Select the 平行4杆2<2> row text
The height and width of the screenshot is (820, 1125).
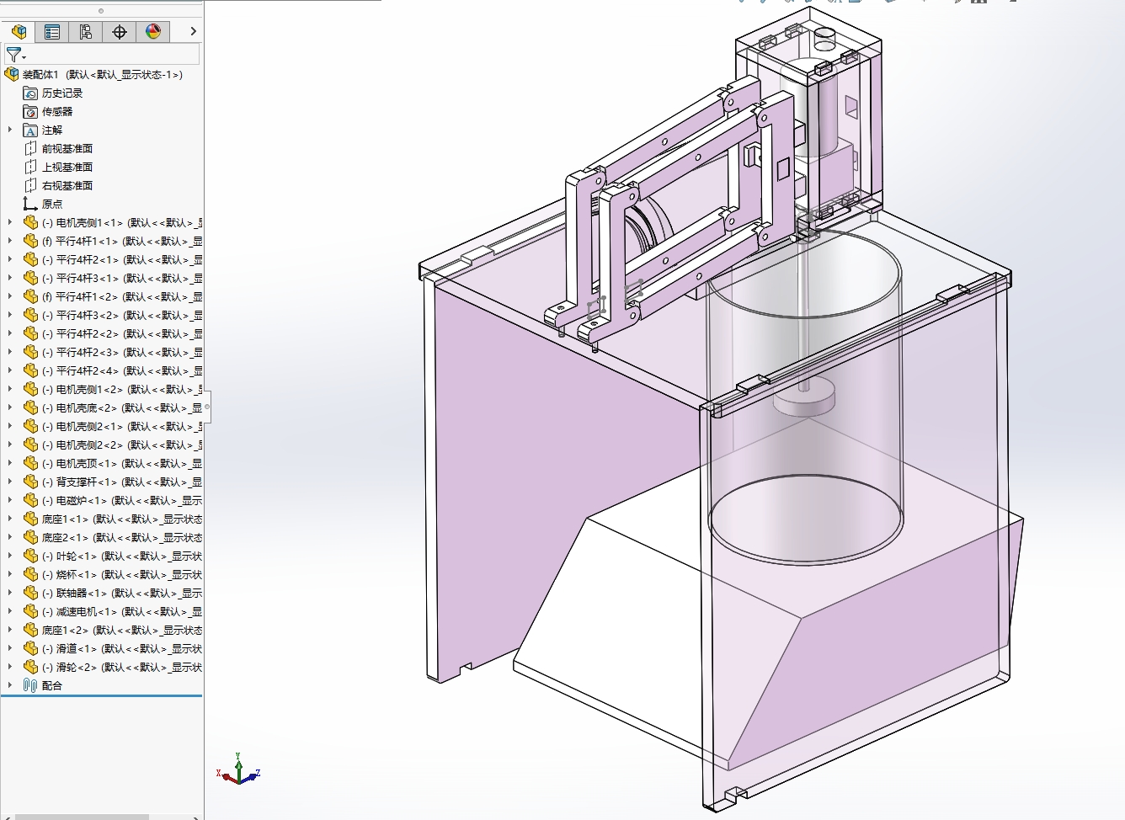click(122, 333)
